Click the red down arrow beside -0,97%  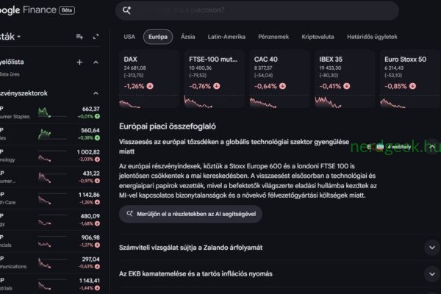pos(97,181)
